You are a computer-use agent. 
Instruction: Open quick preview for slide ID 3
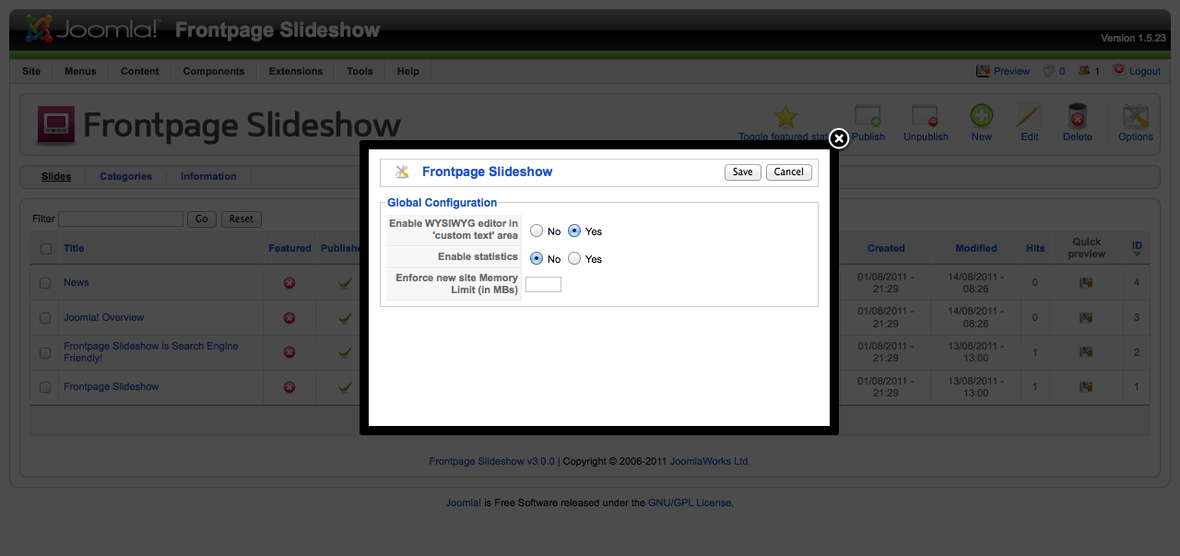1086,318
